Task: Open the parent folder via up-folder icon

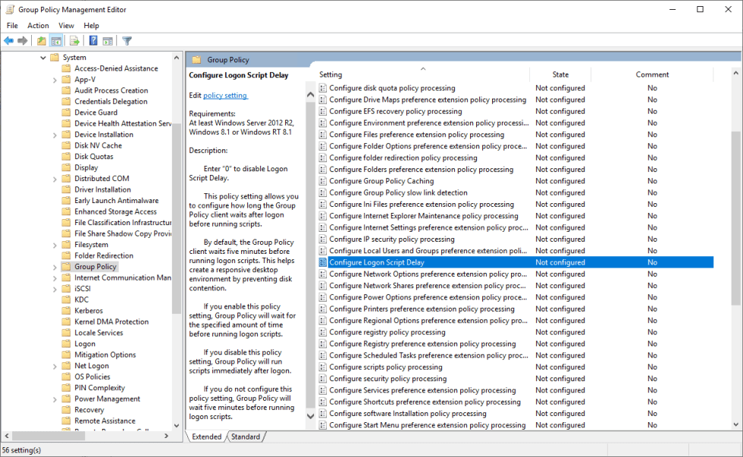Action: tap(42, 40)
